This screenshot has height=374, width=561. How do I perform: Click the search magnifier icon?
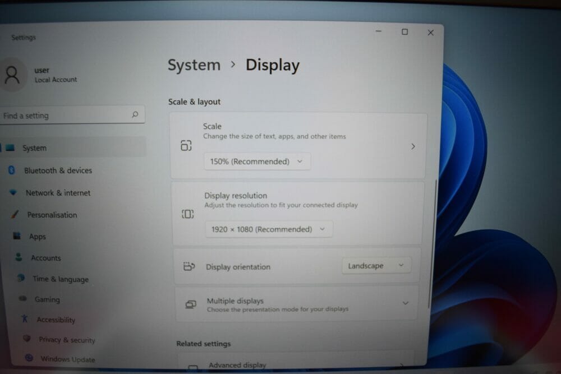click(x=135, y=114)
